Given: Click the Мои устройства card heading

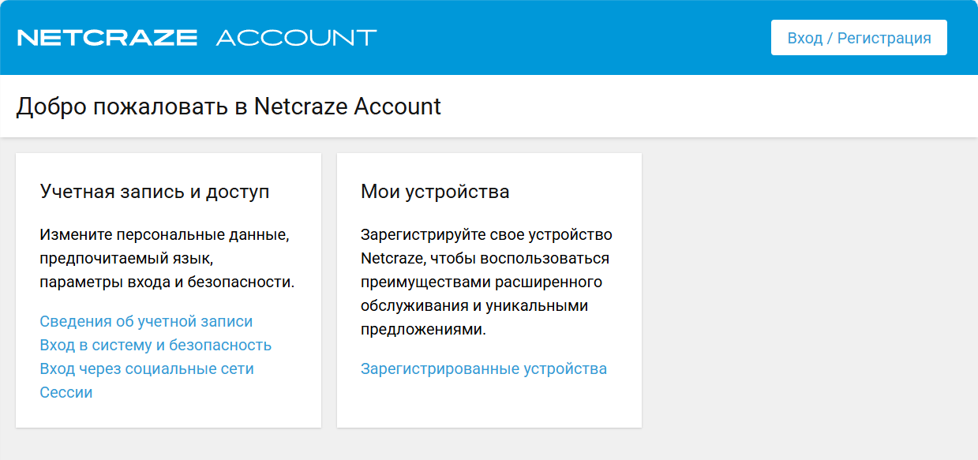Looking at the screenshot, I should coord(435,191).
